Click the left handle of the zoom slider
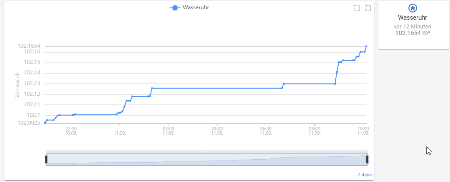 point(46,159)
